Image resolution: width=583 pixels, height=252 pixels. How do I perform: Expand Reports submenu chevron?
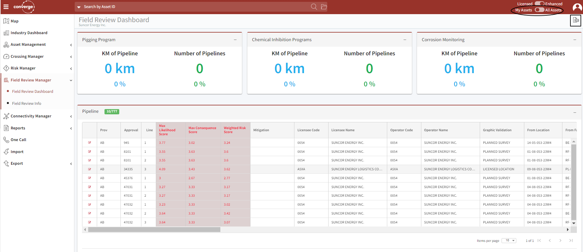click(71, 128)
